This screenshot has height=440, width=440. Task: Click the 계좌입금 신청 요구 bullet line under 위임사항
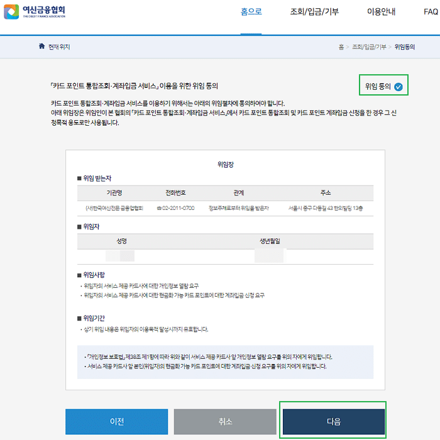(172, 295)
